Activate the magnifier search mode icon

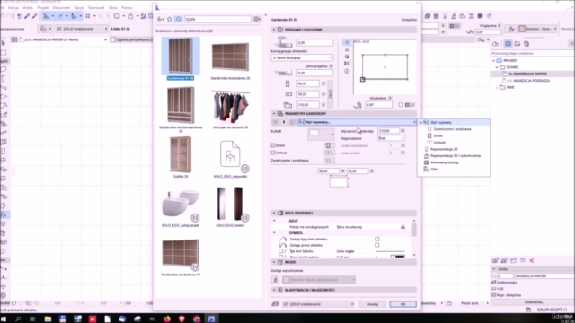(x=178, y=19)
